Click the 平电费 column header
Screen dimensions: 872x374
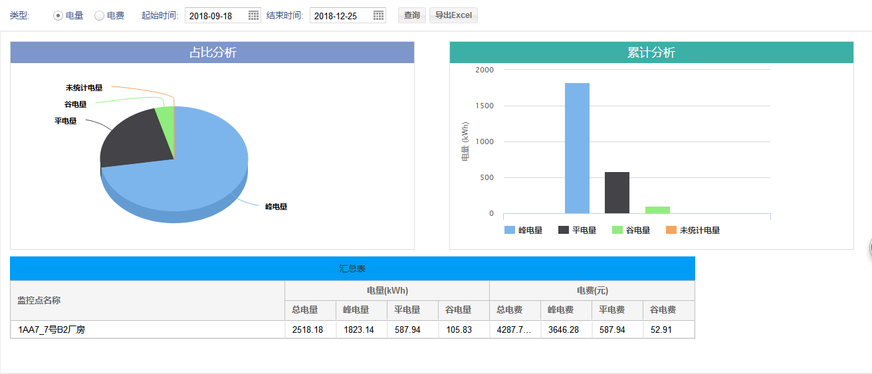(617, 310)
